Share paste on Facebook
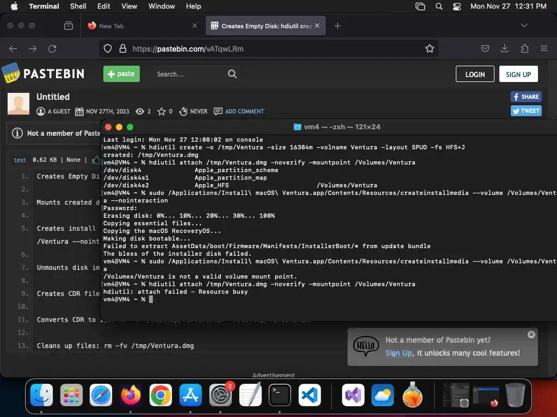557x417 pixels. pos(526,97)
